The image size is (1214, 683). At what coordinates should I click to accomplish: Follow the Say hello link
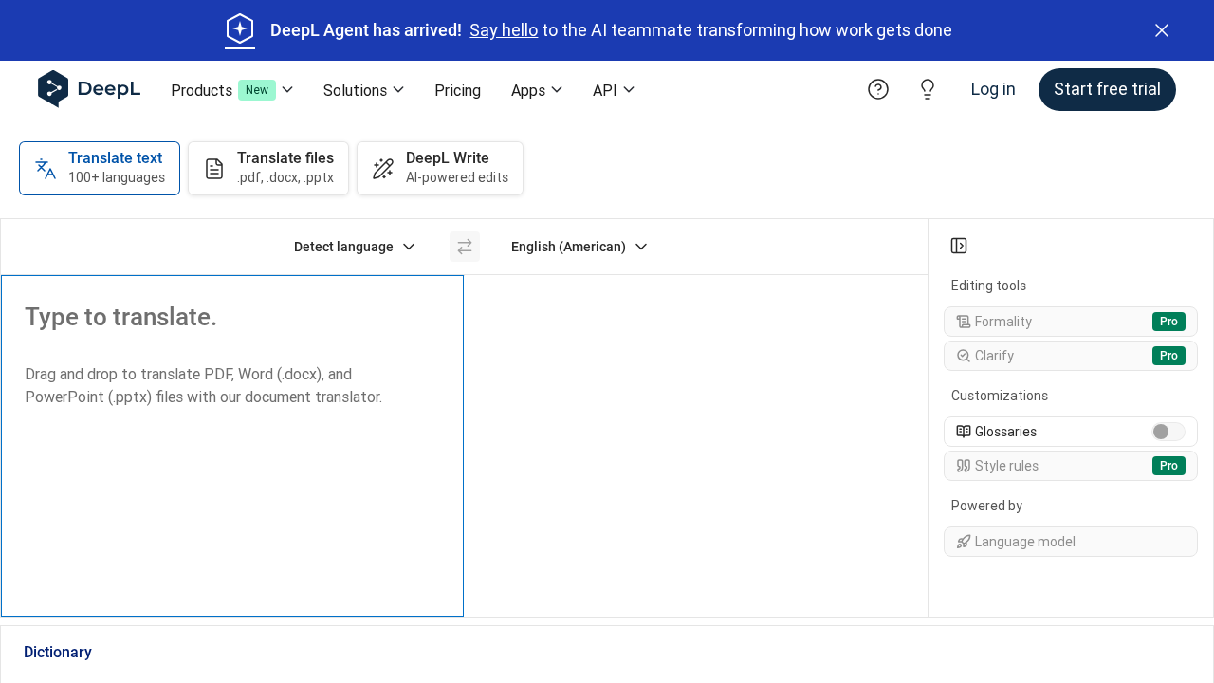[504, 30]
